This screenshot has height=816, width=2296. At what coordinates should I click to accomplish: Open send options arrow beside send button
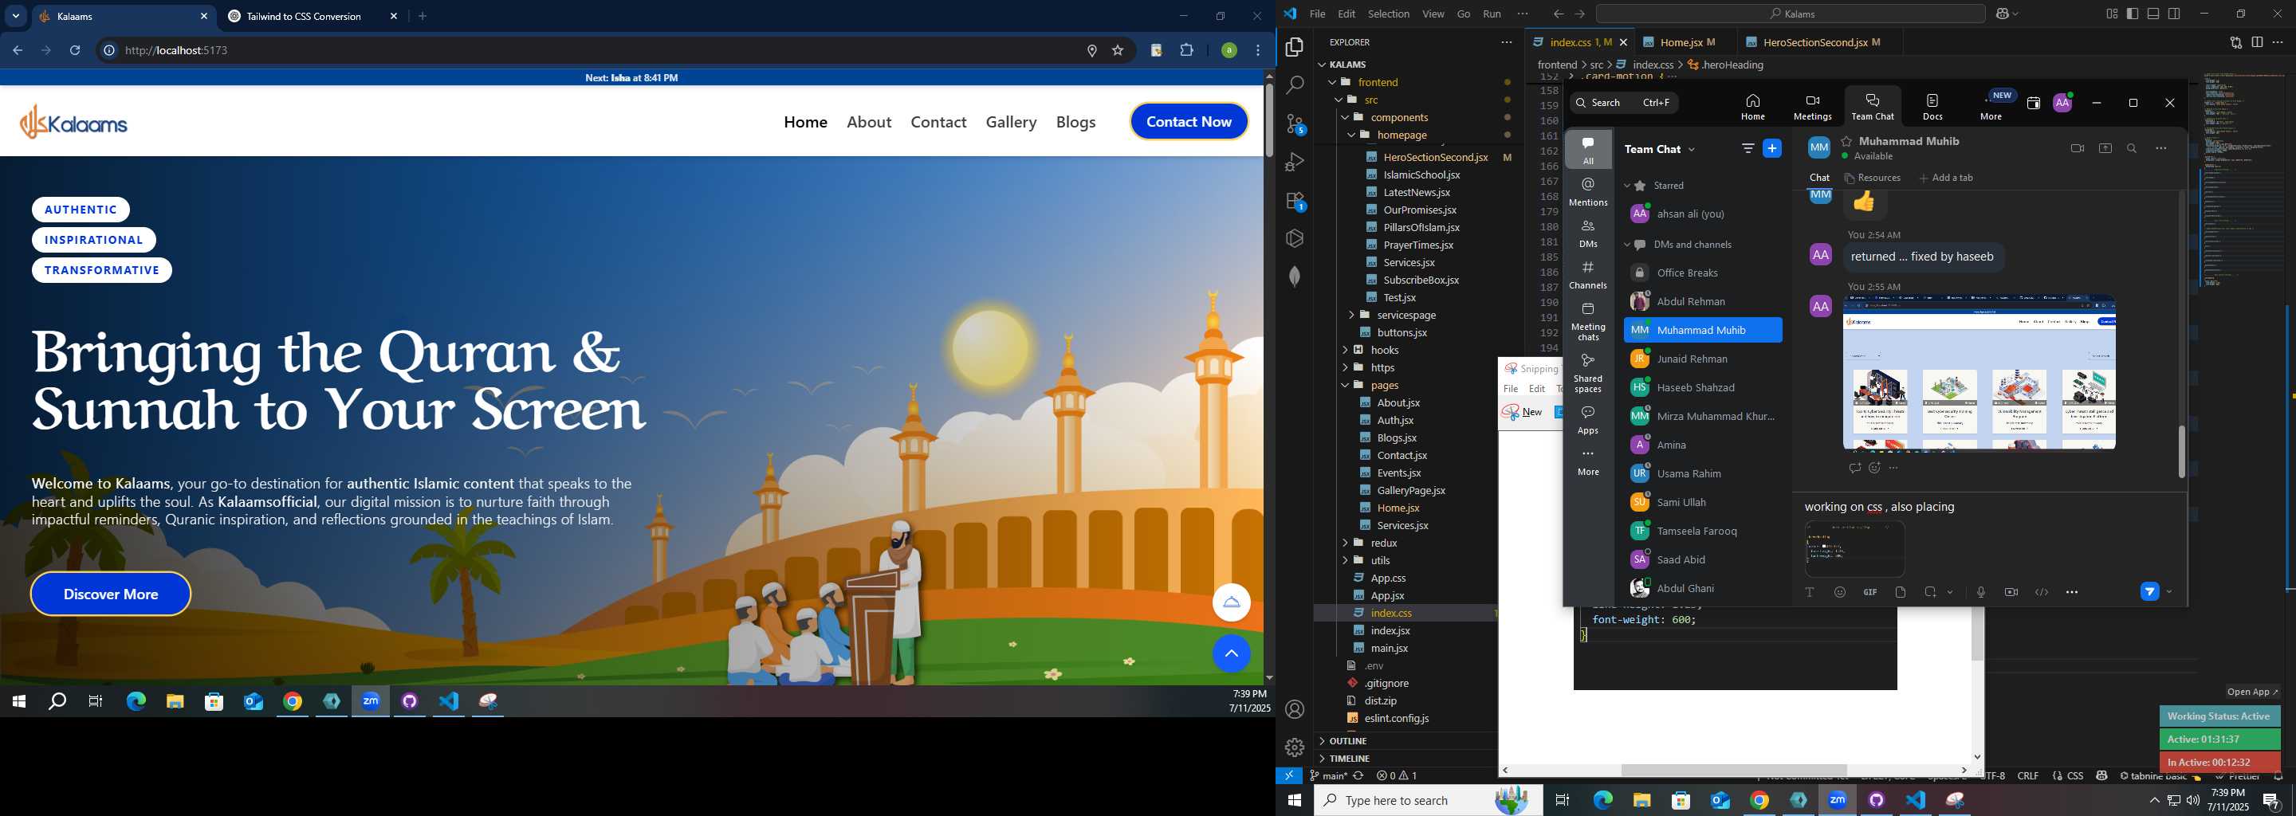pyautogui.click(x=2169, y=591)
